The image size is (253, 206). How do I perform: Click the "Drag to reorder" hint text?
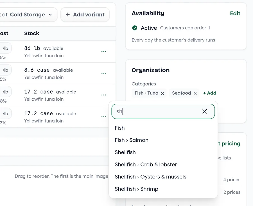point(62,176)
